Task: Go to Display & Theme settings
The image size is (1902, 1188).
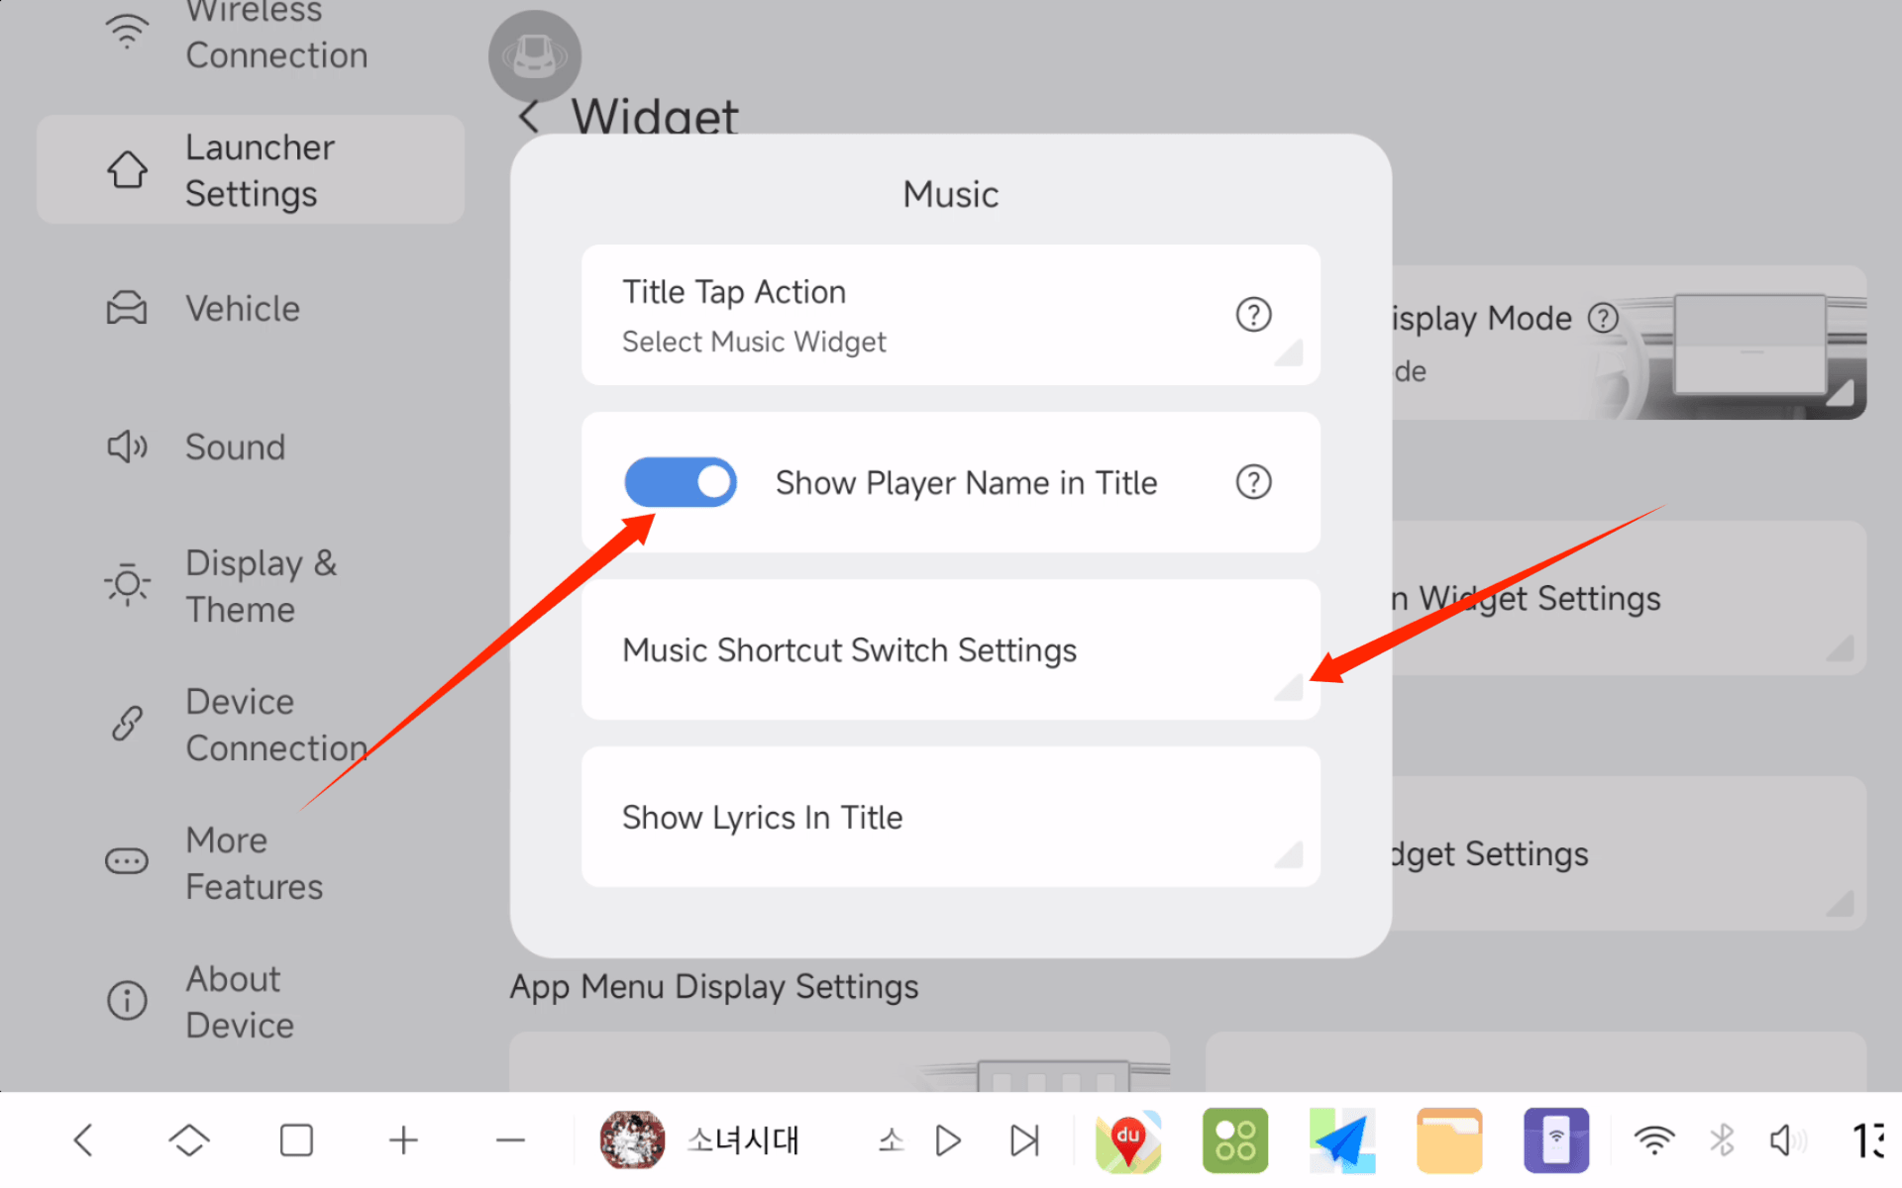Action: click(260, 586)
